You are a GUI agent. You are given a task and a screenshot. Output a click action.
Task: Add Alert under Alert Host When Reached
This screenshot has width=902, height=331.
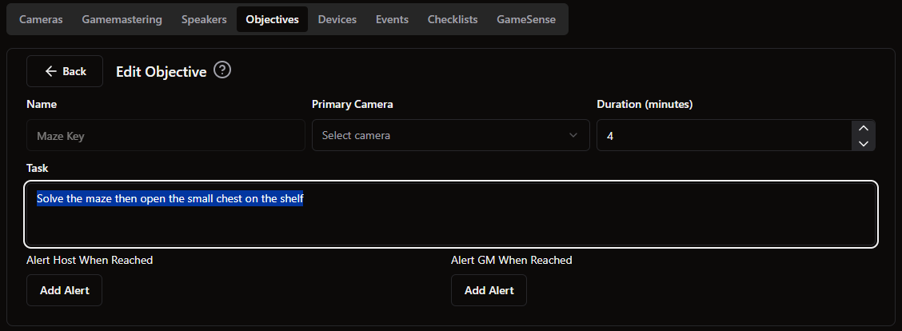(65, 290)
